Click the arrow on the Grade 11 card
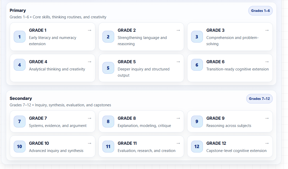 point(178,143)
